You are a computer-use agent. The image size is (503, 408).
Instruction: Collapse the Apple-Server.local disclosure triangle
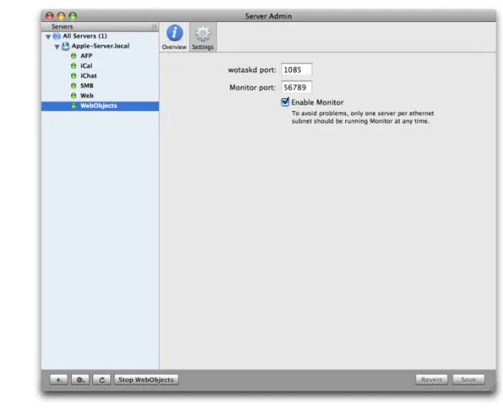[x=56, y=47]
